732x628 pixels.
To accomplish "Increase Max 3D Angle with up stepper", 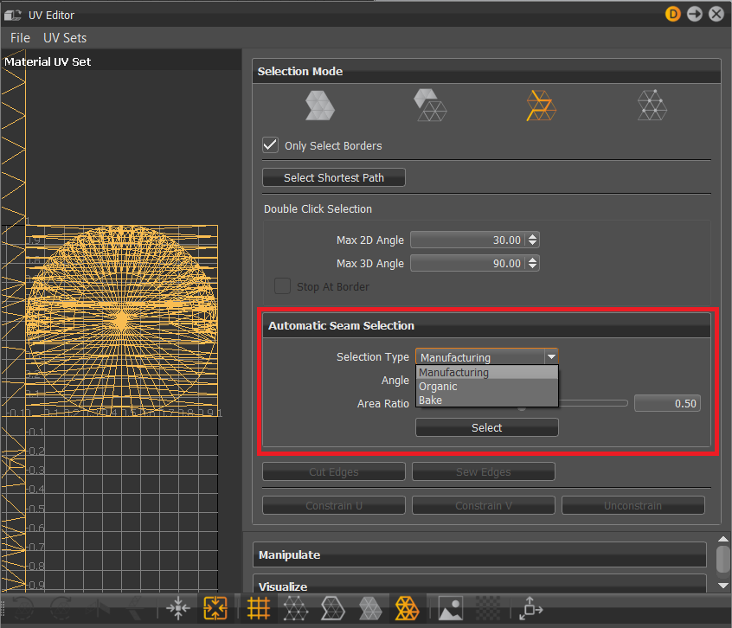I will 533,260.
